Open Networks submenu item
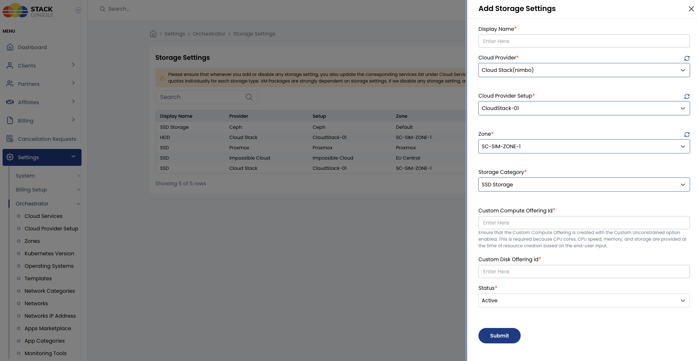This screenshot has width=698, height=361. [x=36, y=303]
